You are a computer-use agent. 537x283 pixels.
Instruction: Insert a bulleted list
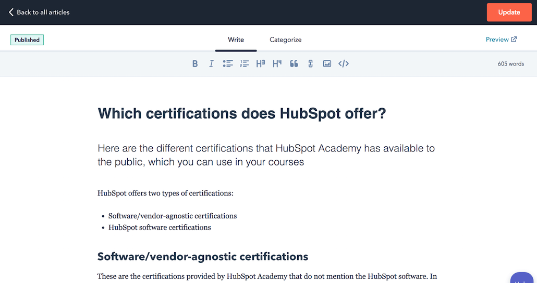228,63
